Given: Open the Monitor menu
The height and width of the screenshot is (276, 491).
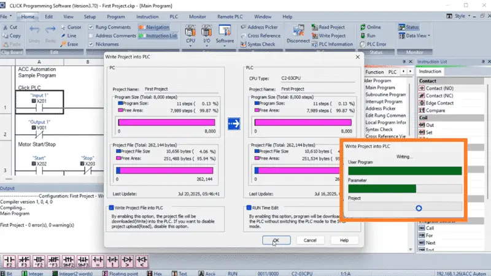Looking at the screenshot, I should (197, 17).
